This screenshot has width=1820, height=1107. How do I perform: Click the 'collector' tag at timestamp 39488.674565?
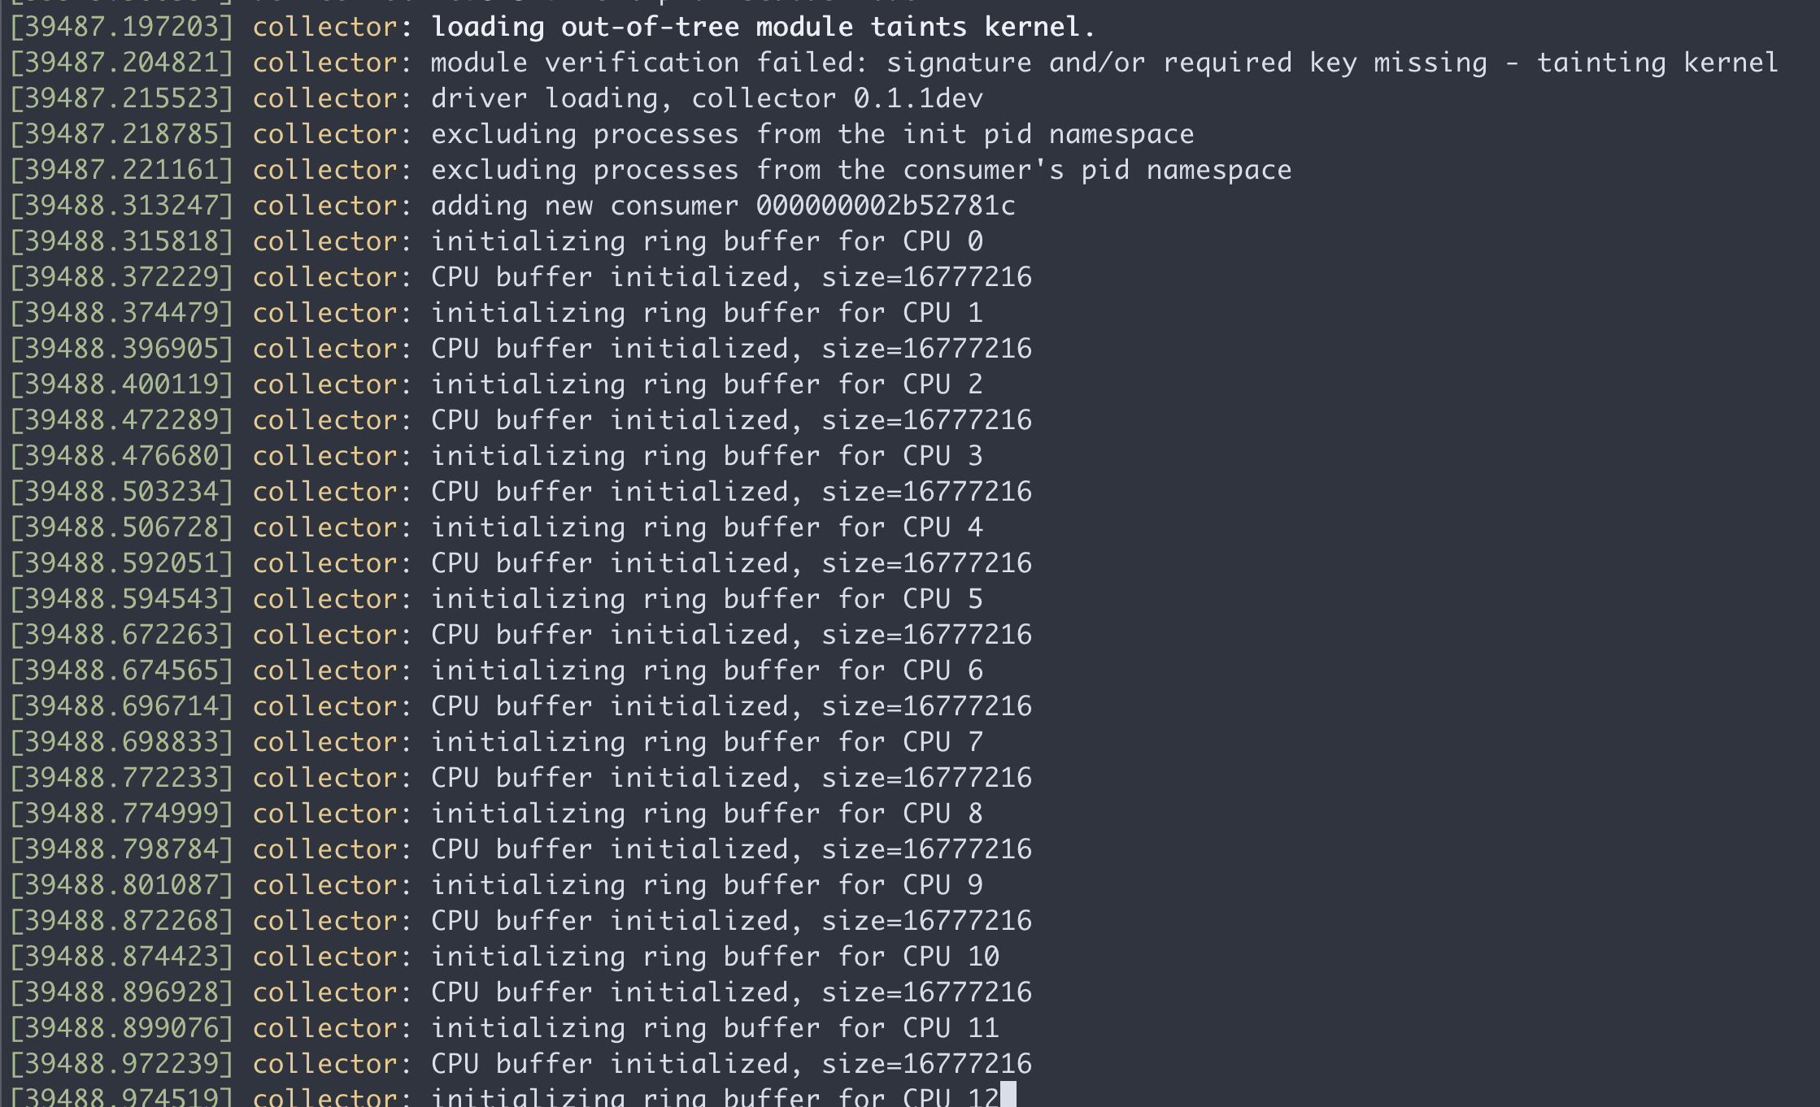[325, 671]
